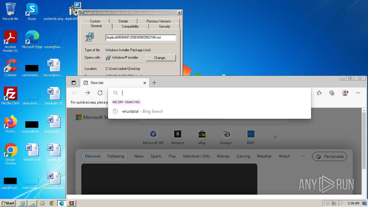The image size is (368, 207).
Task: Open the Gaming feed category
Action: point(243,156)
